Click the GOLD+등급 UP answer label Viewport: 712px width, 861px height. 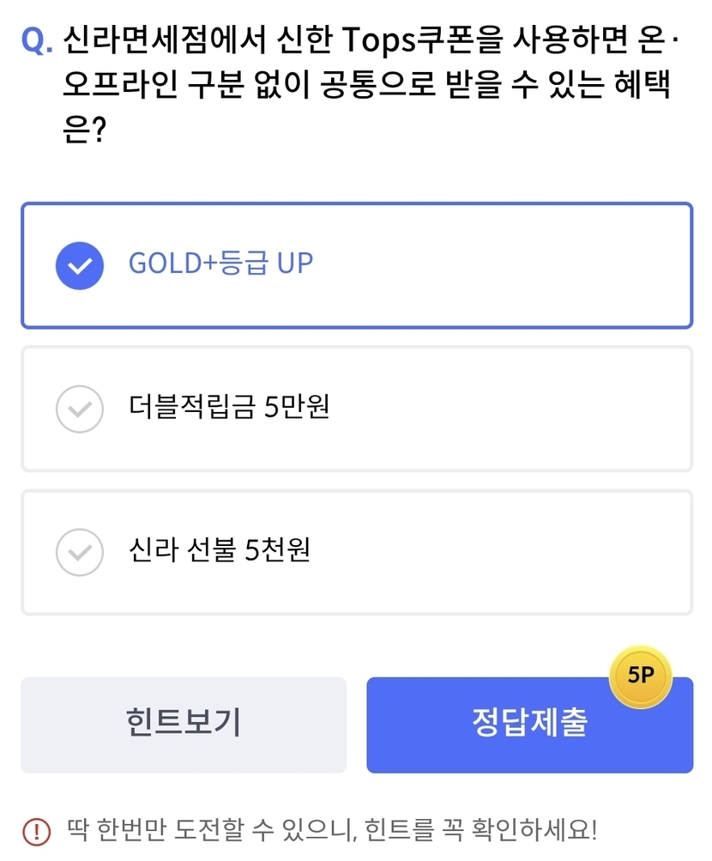pyautogui.click(x=220, y=264)
